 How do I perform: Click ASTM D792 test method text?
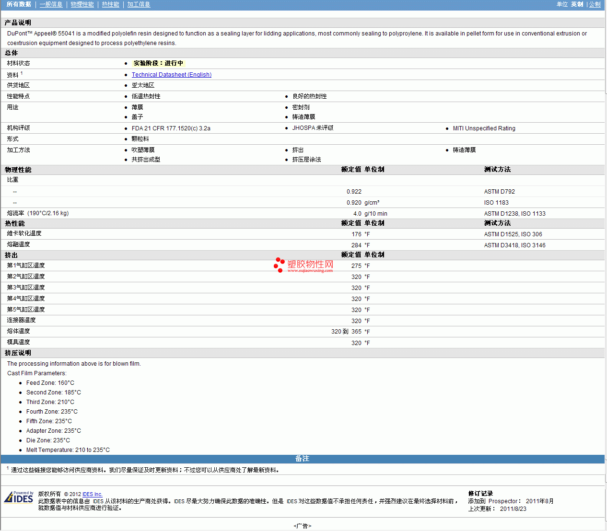coord(500,192)
